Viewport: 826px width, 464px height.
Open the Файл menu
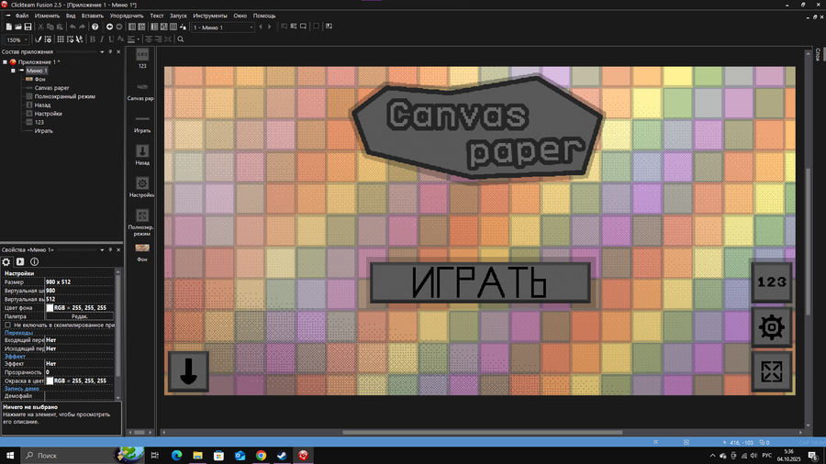click(22, 16)
